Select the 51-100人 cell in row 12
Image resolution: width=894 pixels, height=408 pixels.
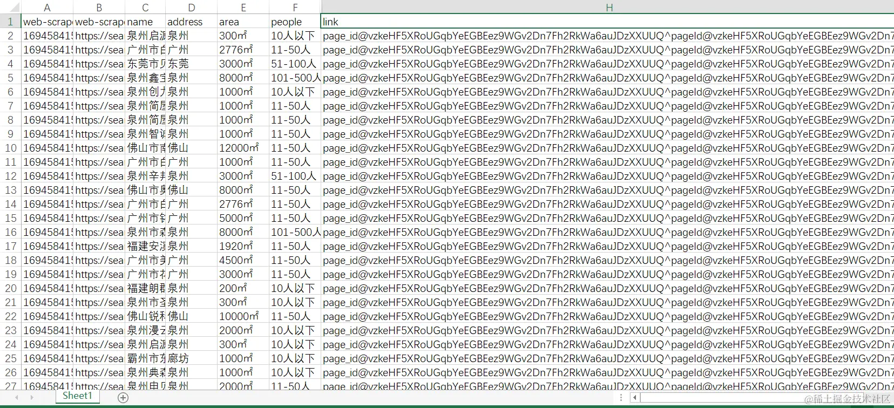[x=295, y=176]
